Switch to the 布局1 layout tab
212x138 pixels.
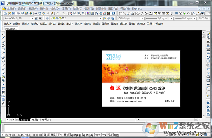pyautogui.click(x=35, y=120)
